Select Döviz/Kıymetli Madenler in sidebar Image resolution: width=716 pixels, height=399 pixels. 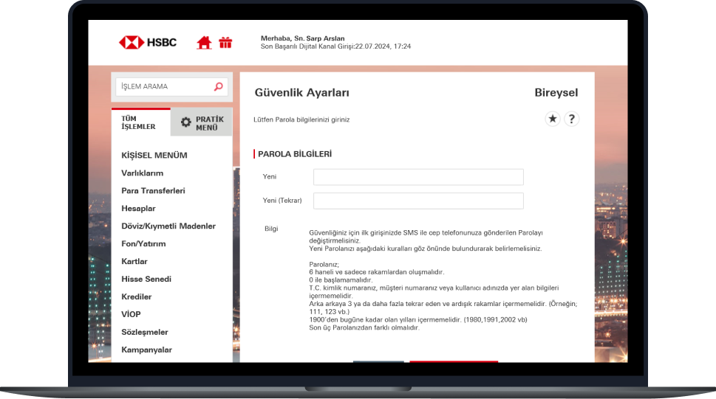coord(168,226)
